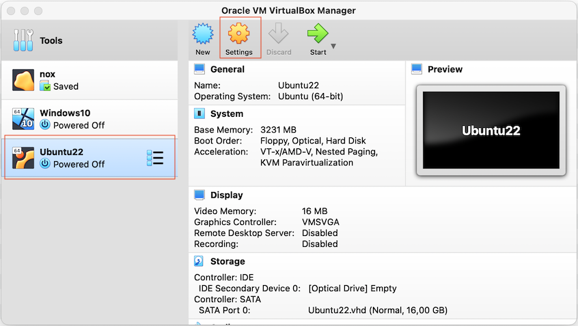This screenshot has width=578, height=326.
Task: Click Windows10 Powered Off state icon
Action: click(x=45, y=124)
